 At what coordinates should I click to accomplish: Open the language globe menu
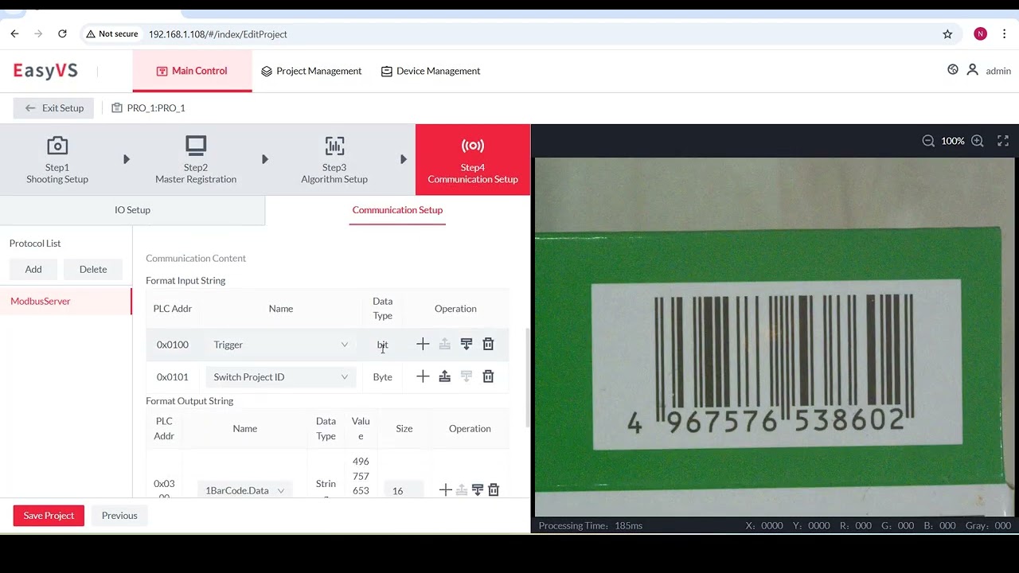(953, 70)
